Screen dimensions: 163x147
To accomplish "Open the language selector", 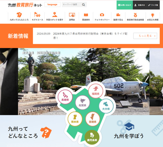I will pyautogui.click(x=52, y=4).
